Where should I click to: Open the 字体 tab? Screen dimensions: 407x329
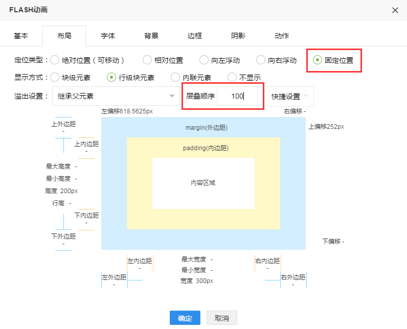(x=108, y=36)
